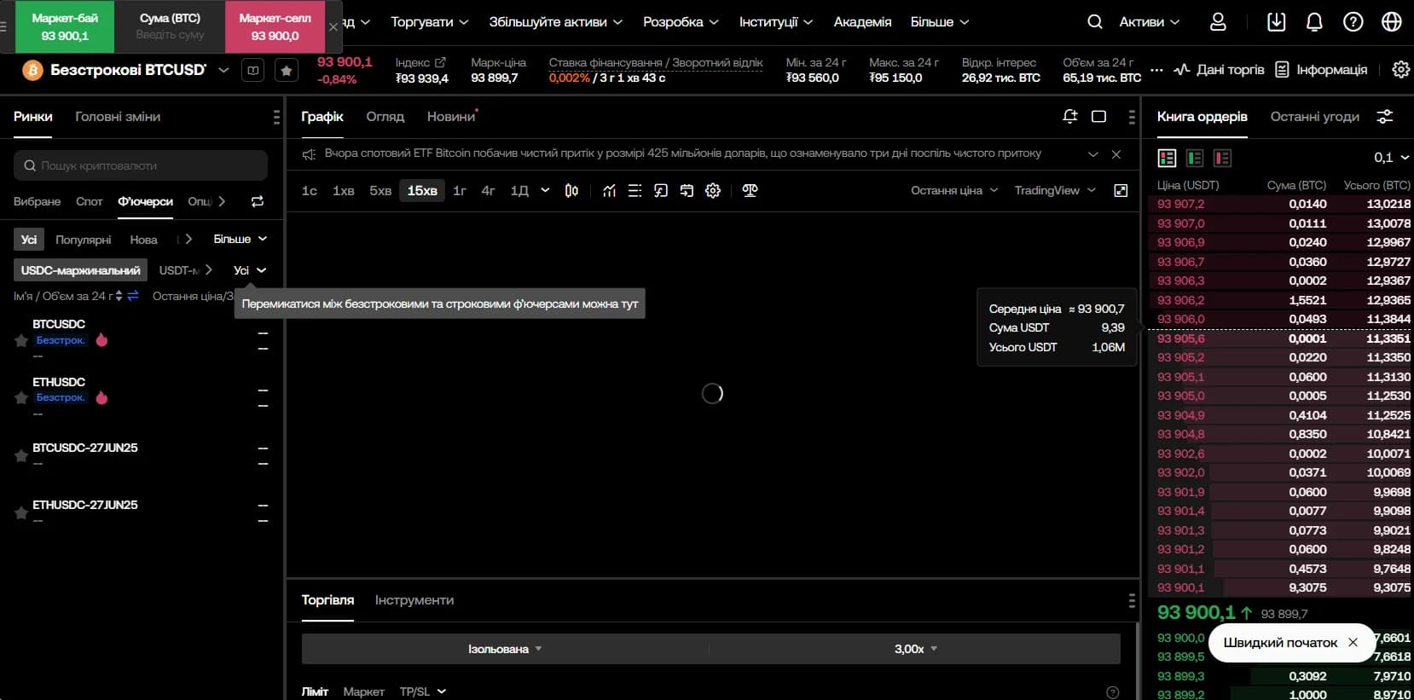Open the TradingView chart source dropdown
1414x700 pixels.
(1055, 191)
